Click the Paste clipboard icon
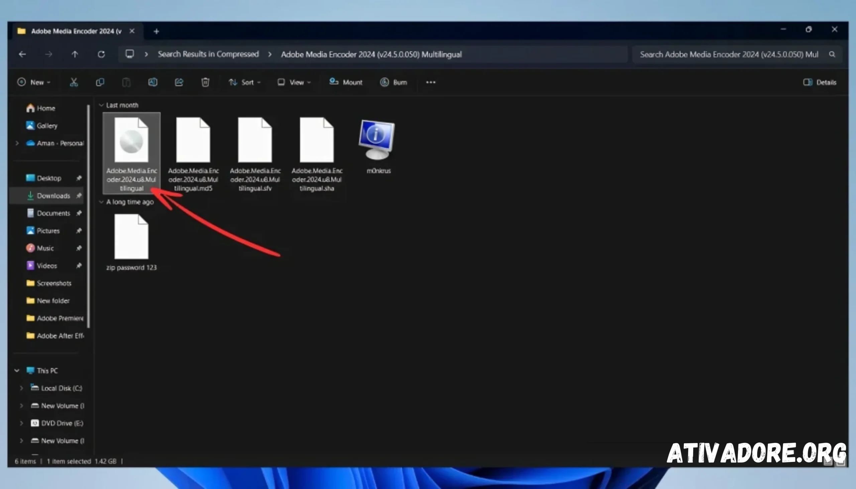Image resolution: width=856 pixels, height=489 pixels. (126, 82)
